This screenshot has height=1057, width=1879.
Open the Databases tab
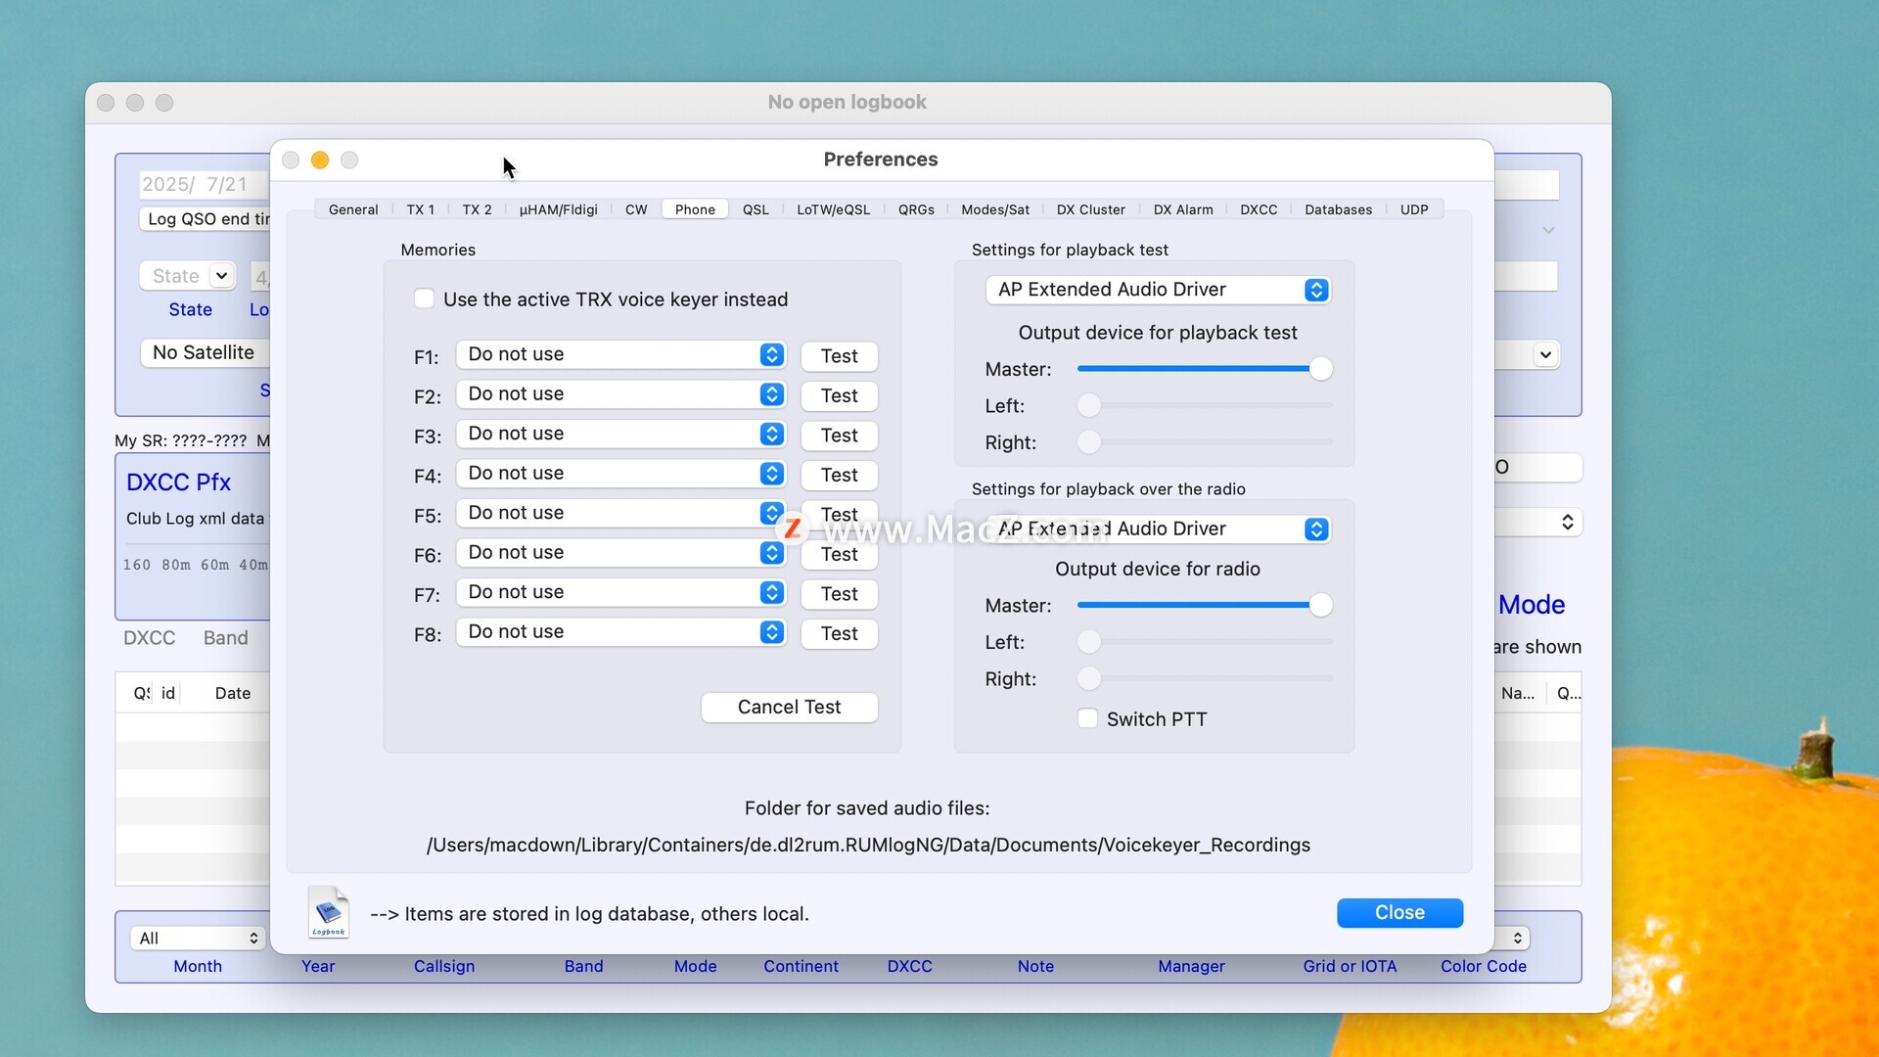point(1338,209)
